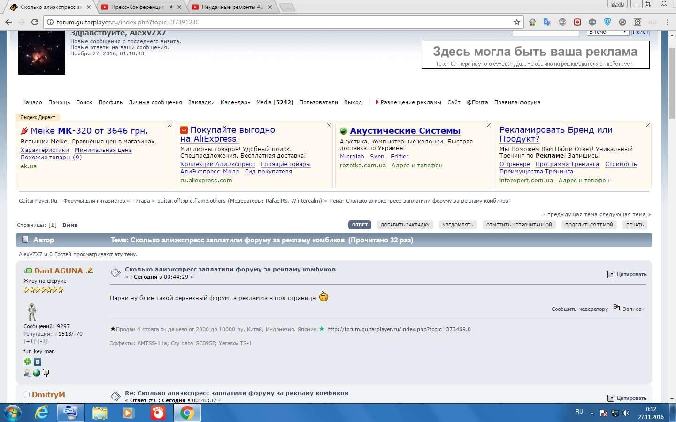Screen dimensions: 676x422
Task: Launch Internet Explorer from the taskbar
Action: [42, 413]
